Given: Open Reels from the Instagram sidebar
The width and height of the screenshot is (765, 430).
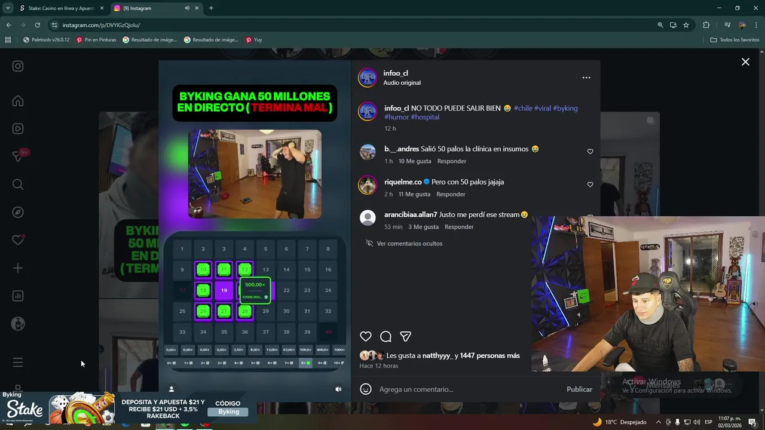Looking at the screenshot, I should (18, 128).
